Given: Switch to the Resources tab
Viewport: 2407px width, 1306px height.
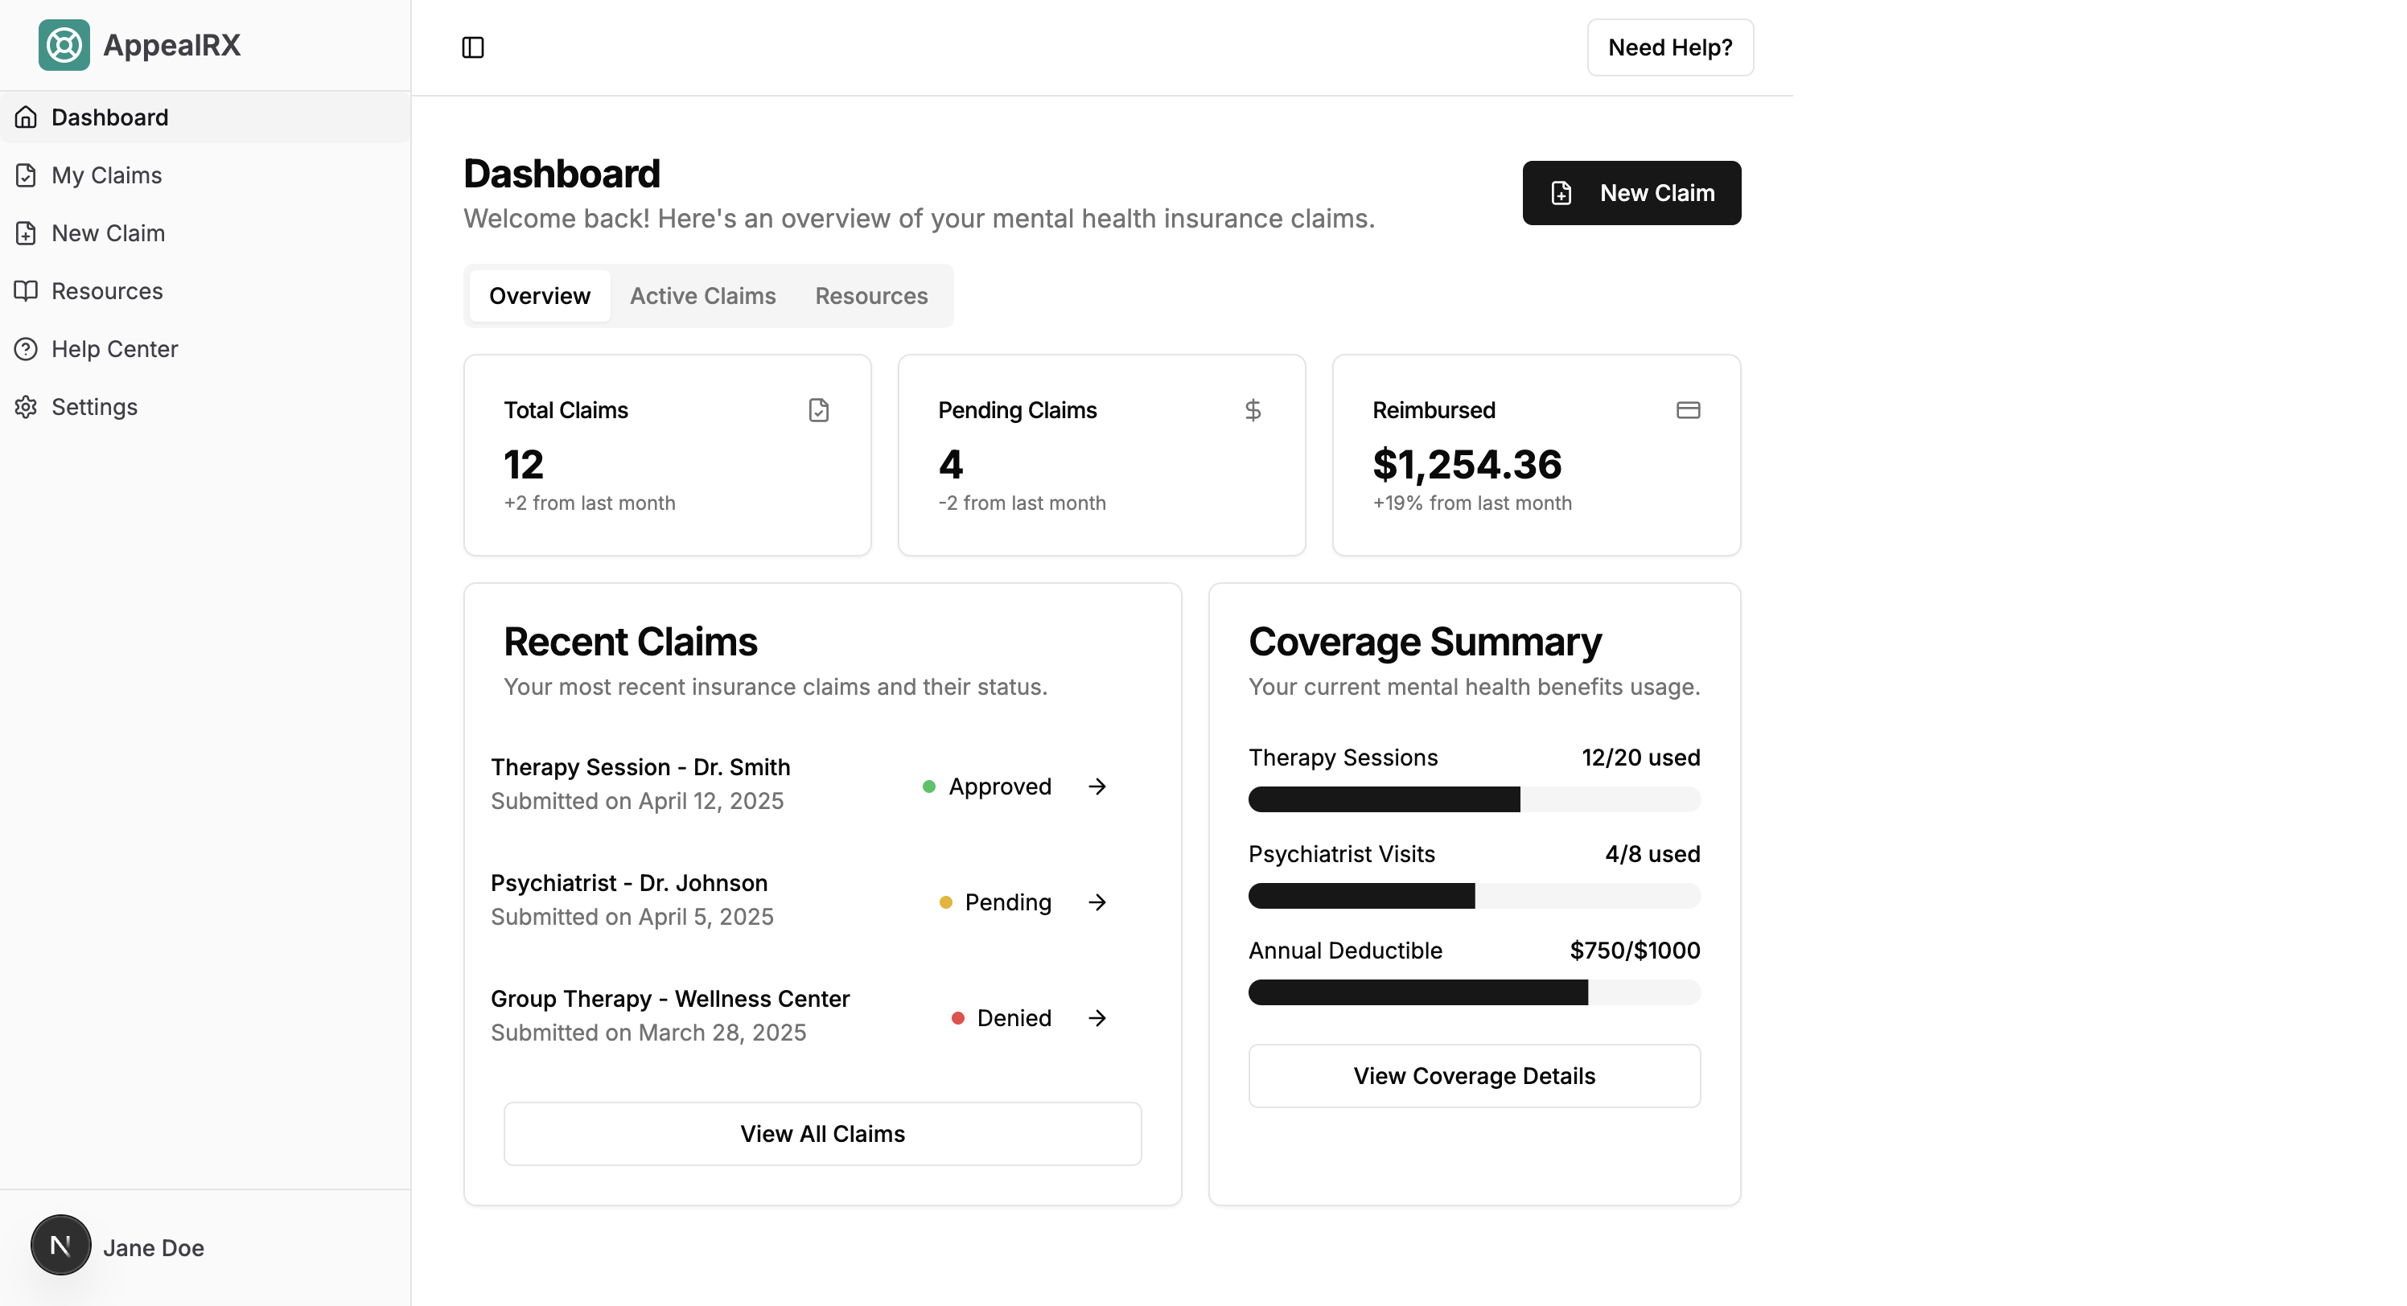Looking at the screenshot, I should click(871, 296).
